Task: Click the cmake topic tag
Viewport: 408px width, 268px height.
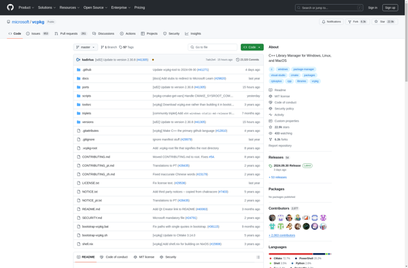Action: click(x=294, y=76)
